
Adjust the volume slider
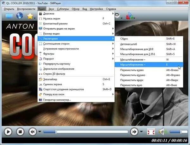pos(178,132)
